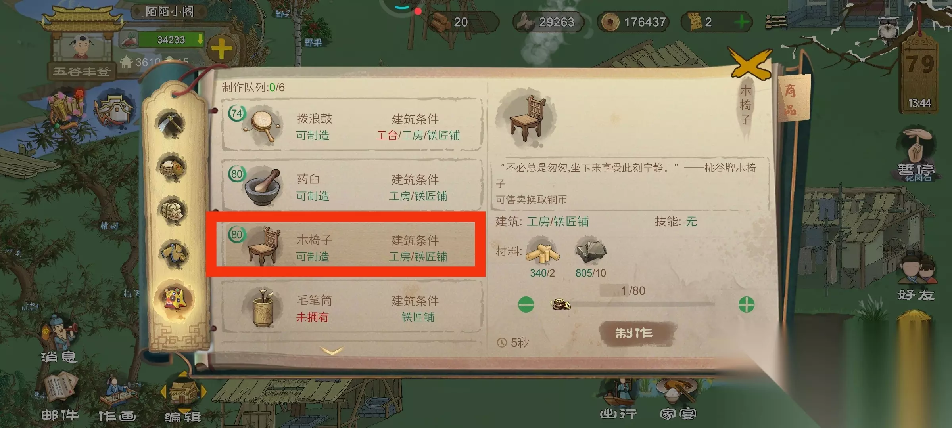952x428 pixels.
Task: Increase craft quantity with green plus
Action: pos(746,305)
